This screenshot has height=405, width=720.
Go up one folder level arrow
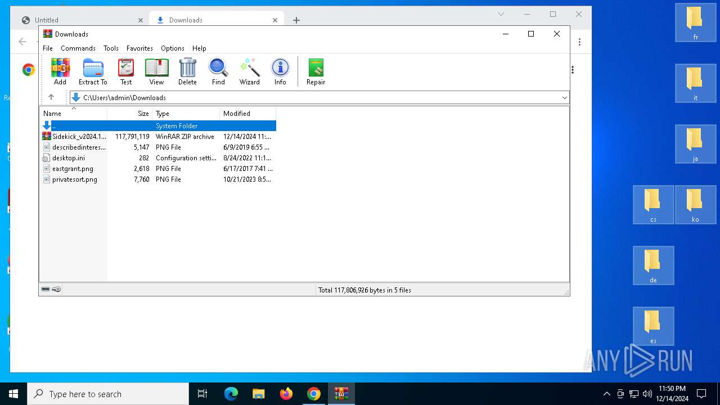pos(51,97)
